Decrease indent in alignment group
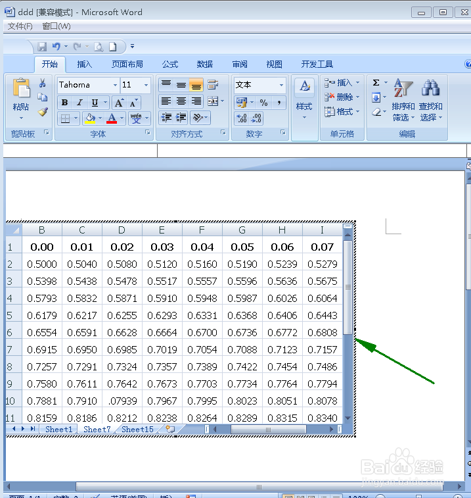 pyautogui.click(x=166, y=118)
